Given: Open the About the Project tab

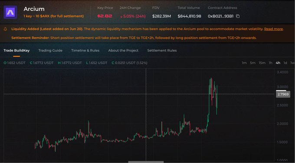Looking at the screenshot, I should [x=123, y=50].
